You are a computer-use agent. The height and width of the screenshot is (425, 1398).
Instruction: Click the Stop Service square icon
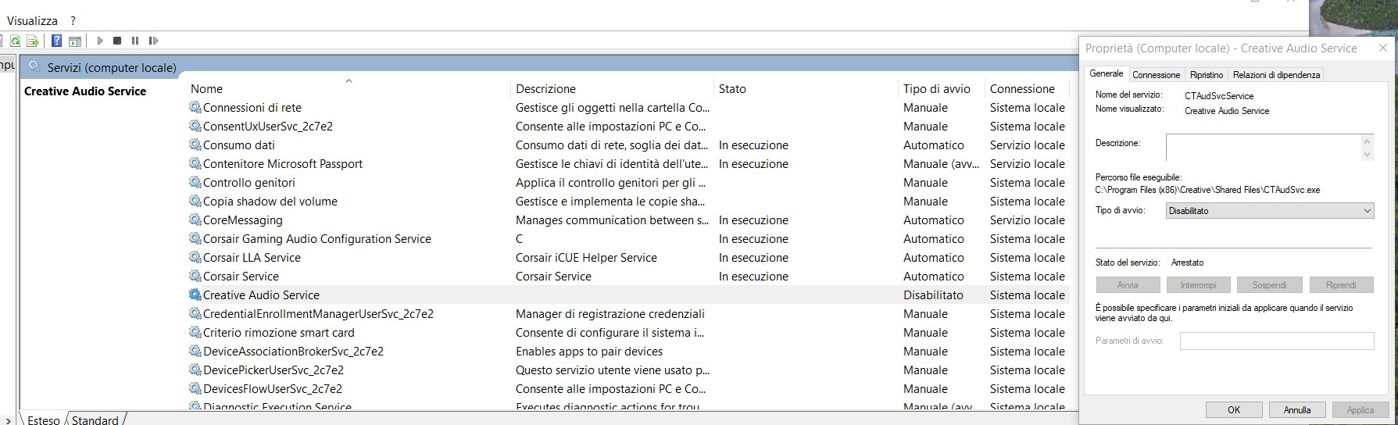[x=117, y=41]
